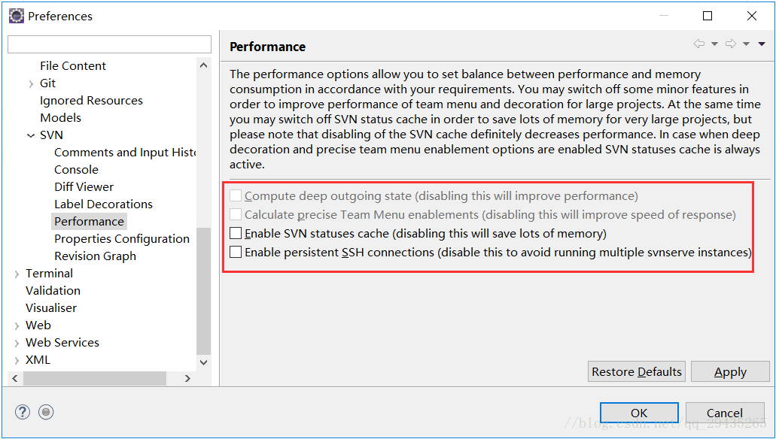
Task: Click the preference recording icon beside Help
Action: click(46, 412)
